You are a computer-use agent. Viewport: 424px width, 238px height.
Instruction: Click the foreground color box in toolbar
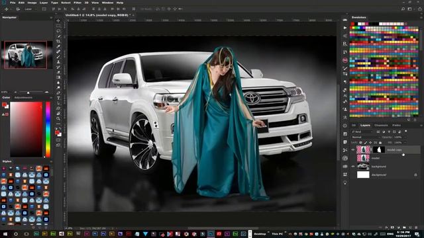[57, 132]
